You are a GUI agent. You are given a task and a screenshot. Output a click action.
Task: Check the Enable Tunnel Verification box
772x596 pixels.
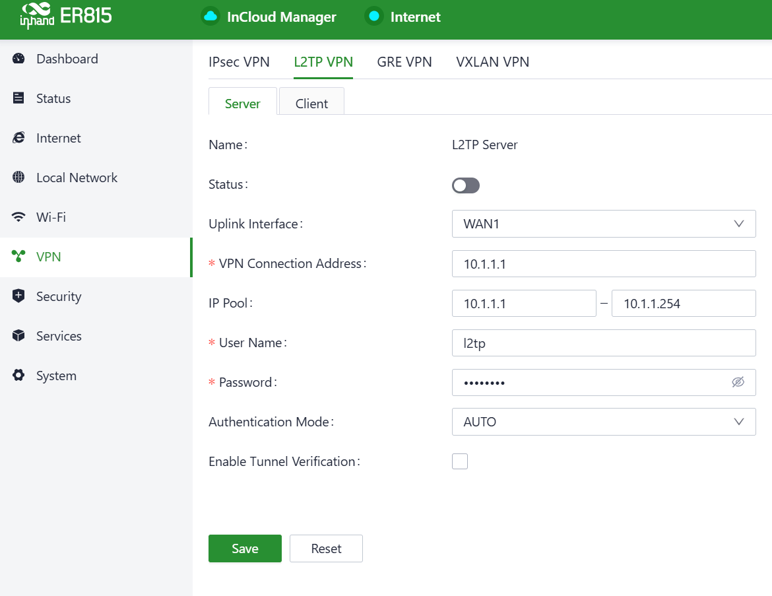(460, 461)
